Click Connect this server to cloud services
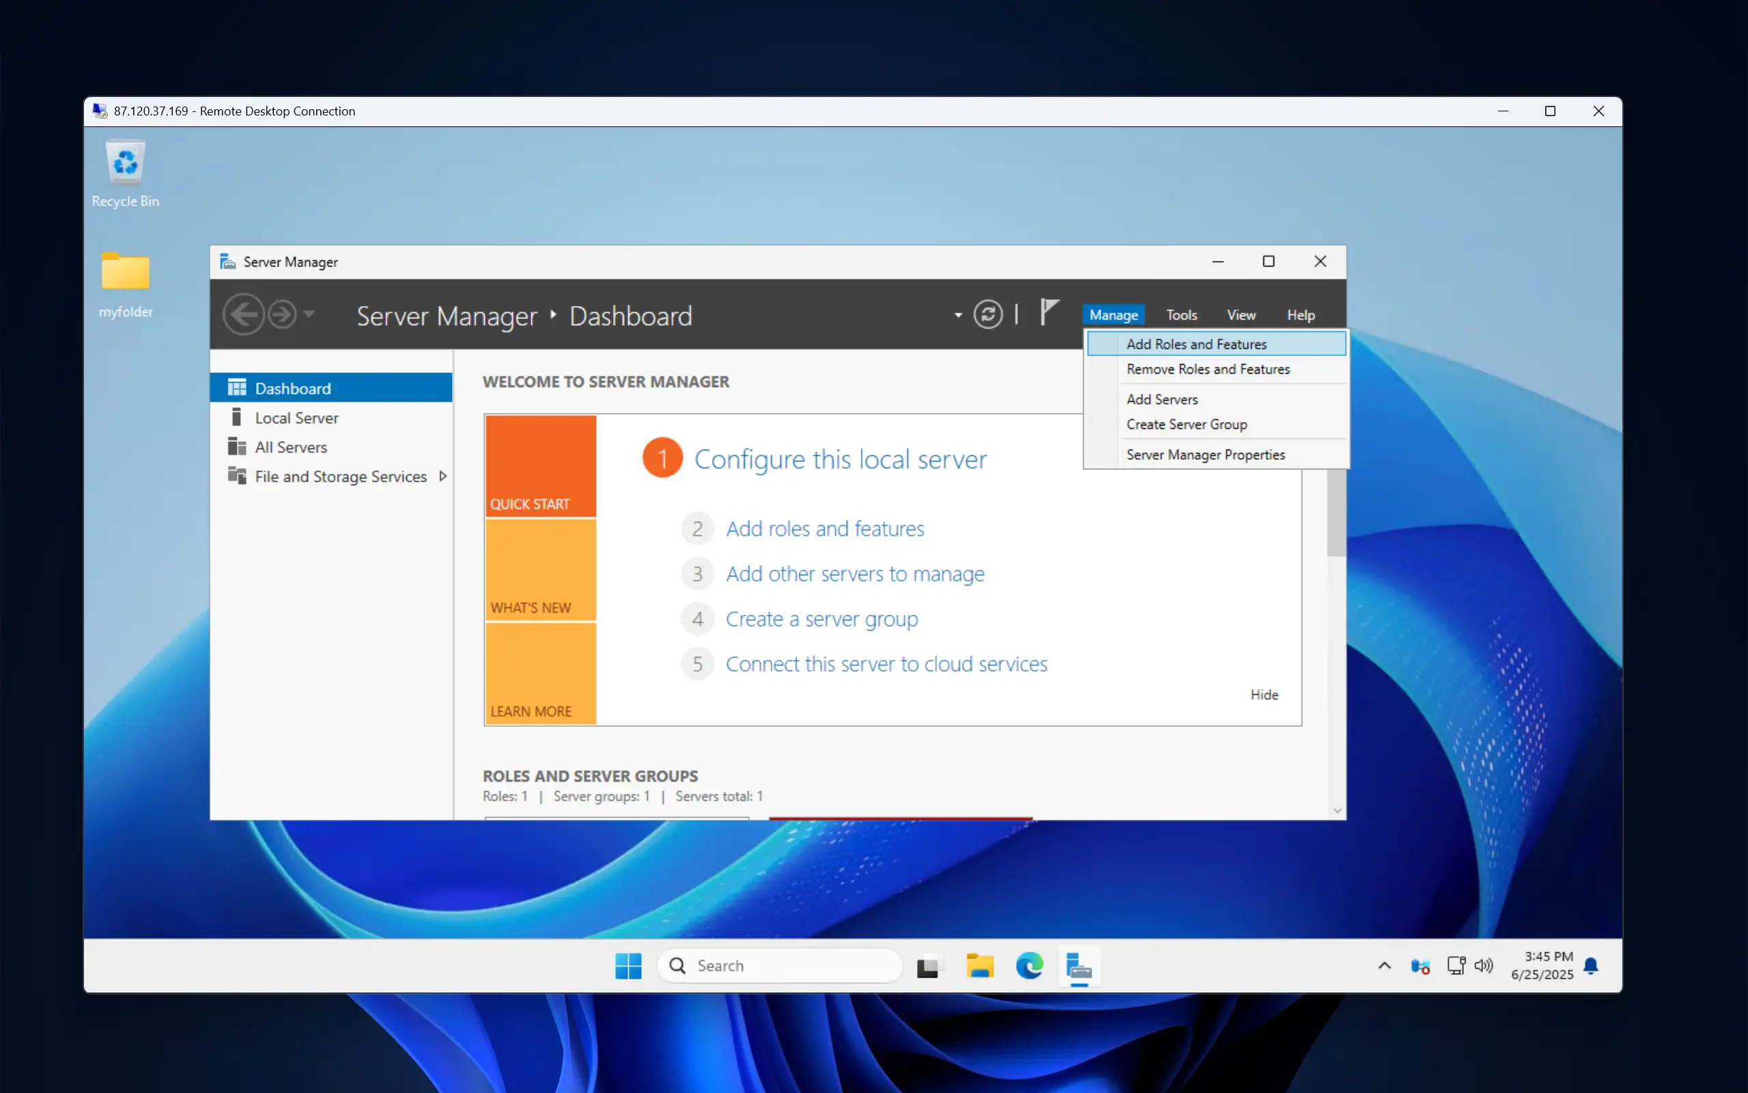 pyautogui.click(x=886, y=664)
